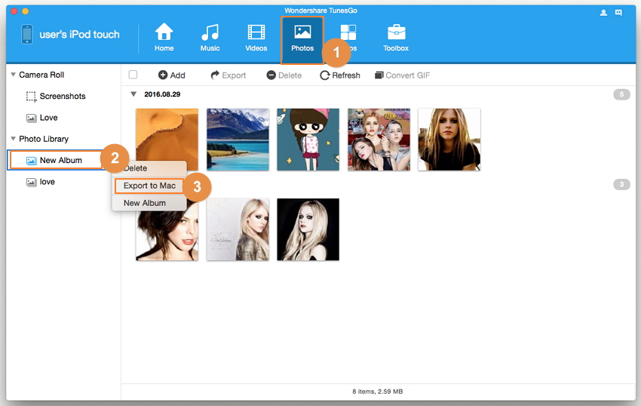This screenshot has height=406, width=641.
Task: Click the iPod touch device icon
Action: (x=27, y=35)
